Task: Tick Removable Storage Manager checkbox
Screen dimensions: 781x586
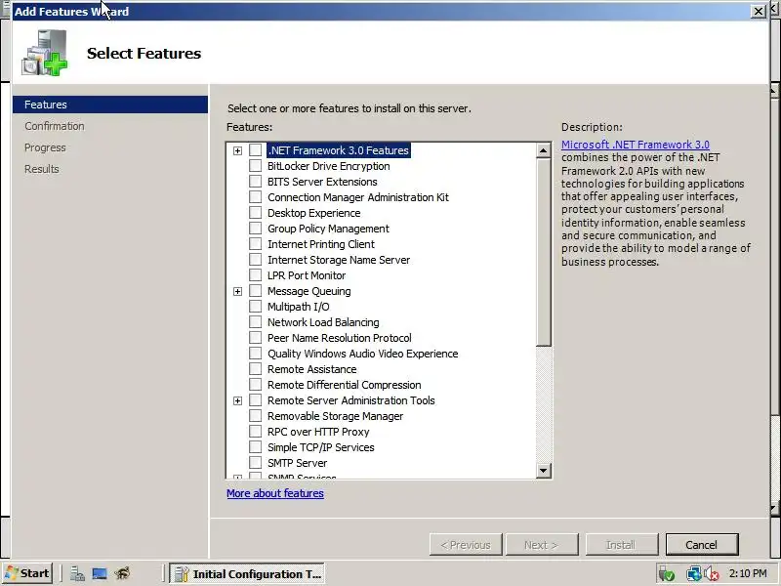Action: pyautogui.click(x=255, y=416)
